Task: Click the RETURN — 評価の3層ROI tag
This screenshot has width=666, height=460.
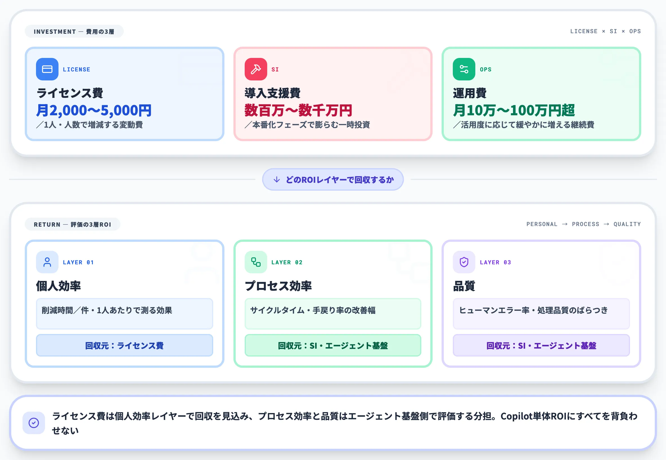Action: [72, 224]
